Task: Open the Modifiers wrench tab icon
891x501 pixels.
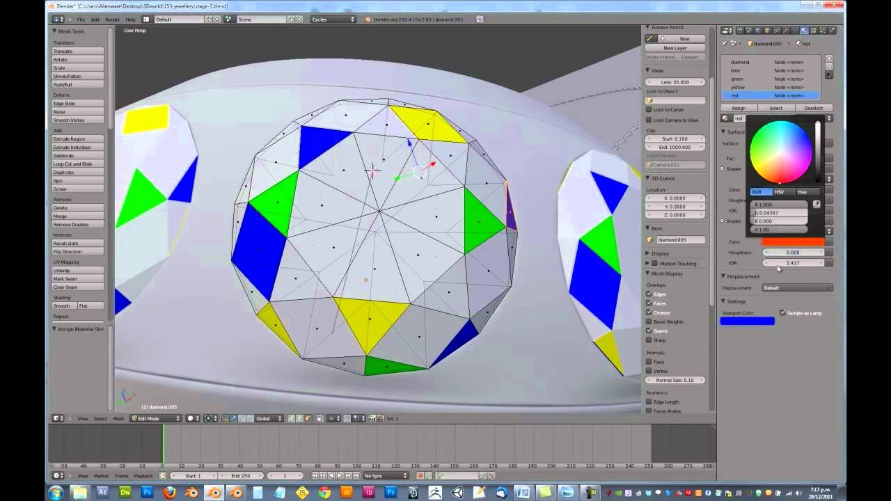Action: click(785, 31)
